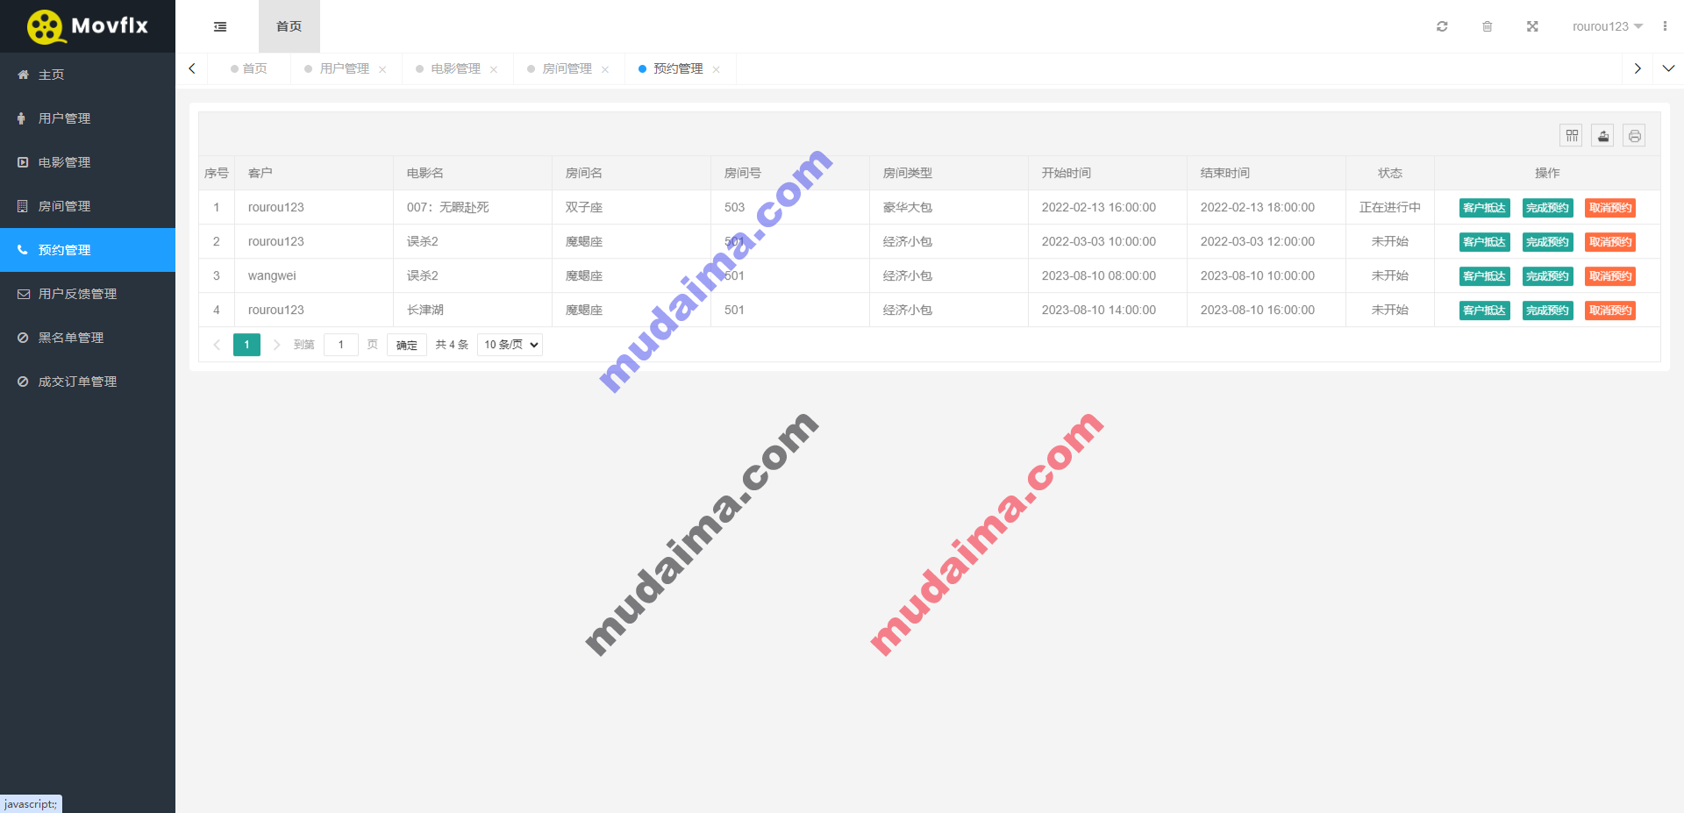This screenshot has height=813, width=1684.
Task: Go to previous page with pagination arrow
Action: 217,345
